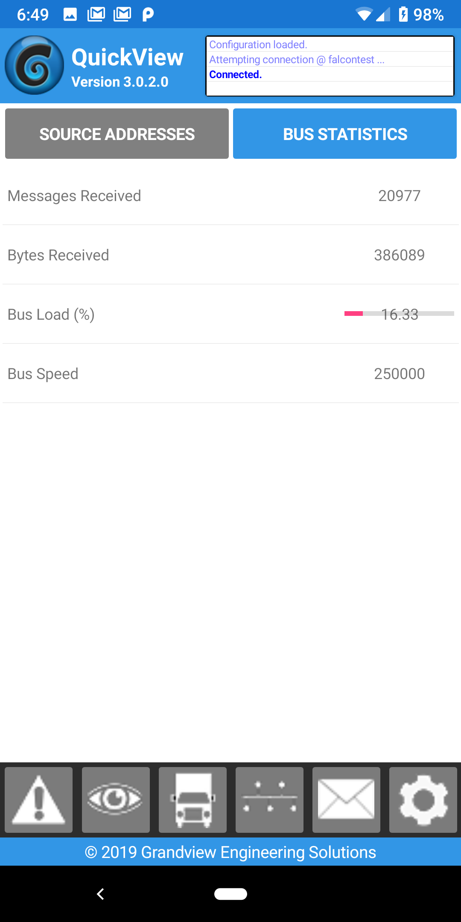Tap the Android back arrow

[x=101, y=894]
